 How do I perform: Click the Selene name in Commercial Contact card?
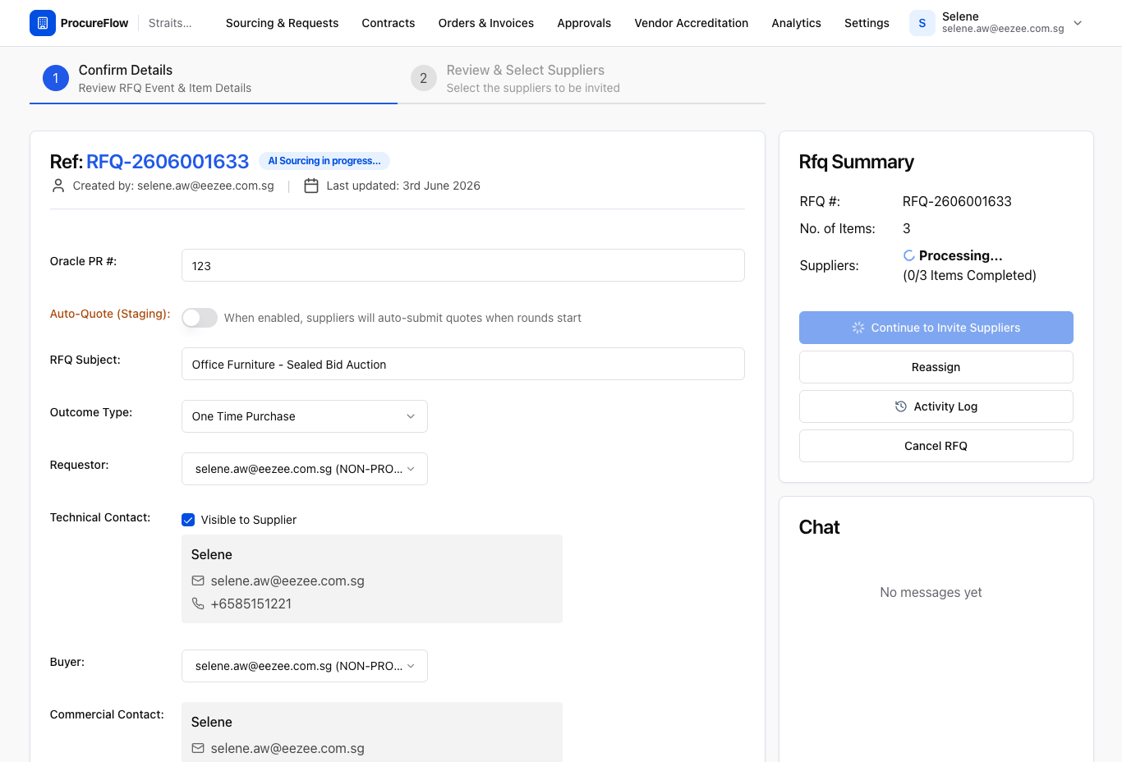click(x=212, y=722)
